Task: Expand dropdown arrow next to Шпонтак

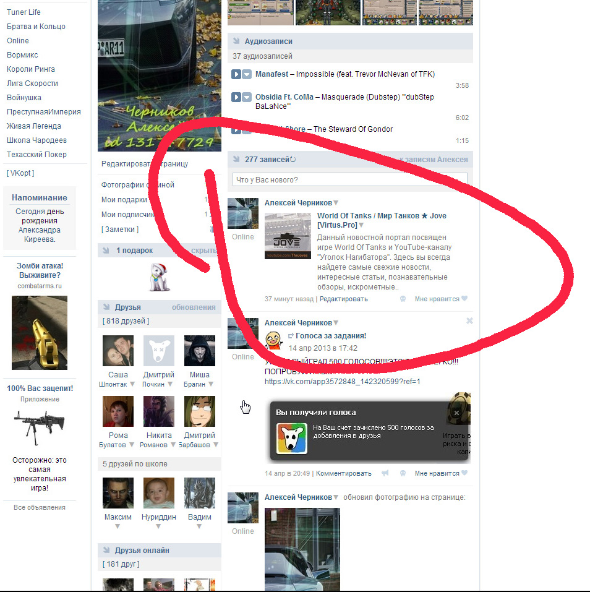Action: point(132,384)
